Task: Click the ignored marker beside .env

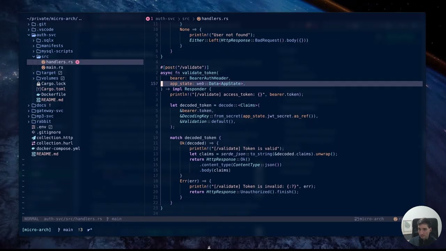Action: [x=51, y=127]
